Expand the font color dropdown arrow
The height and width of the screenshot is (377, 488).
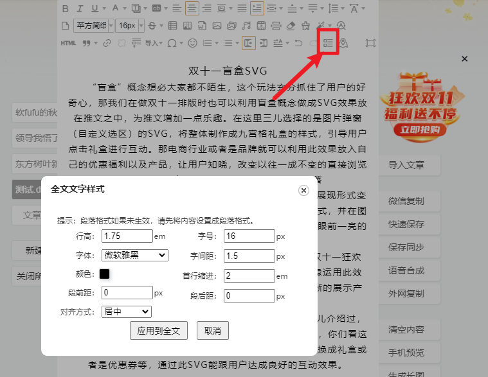point(125,9)
